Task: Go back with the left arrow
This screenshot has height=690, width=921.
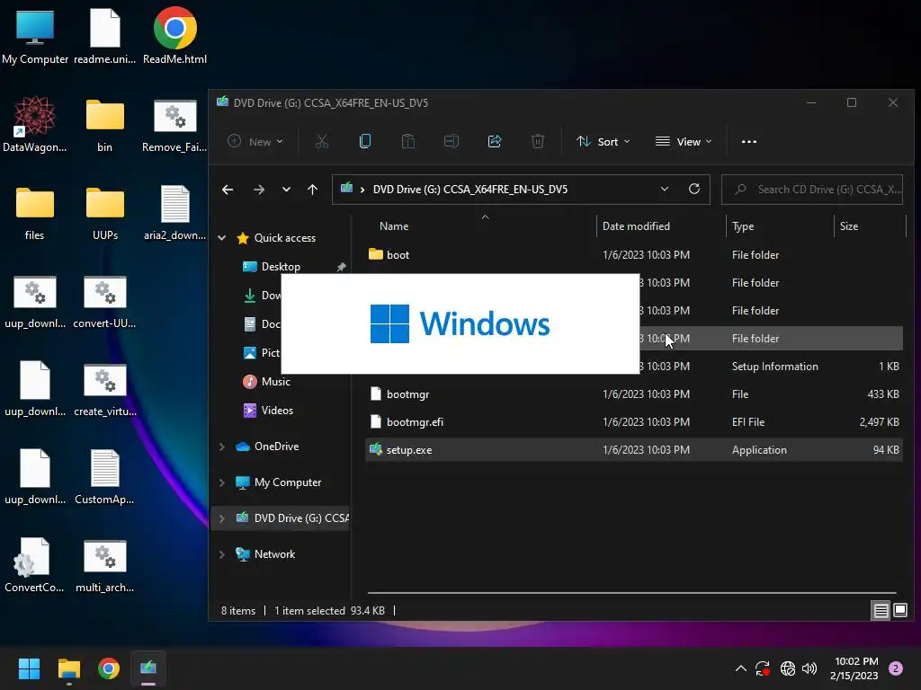Action: (x=228, y=190)
